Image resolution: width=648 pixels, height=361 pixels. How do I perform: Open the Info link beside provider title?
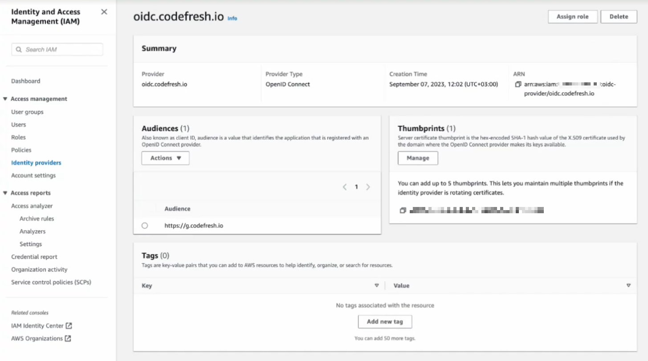coord(232,19)
